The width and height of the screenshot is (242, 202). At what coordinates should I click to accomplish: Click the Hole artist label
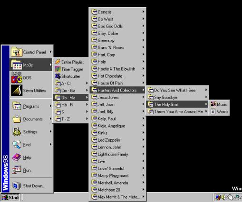coord(102,62)
